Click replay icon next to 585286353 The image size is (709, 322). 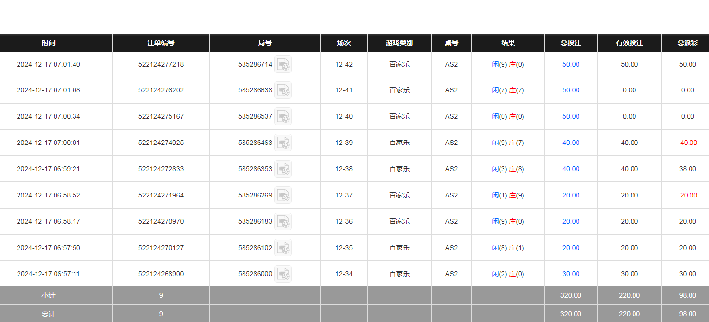pos(282,169)
